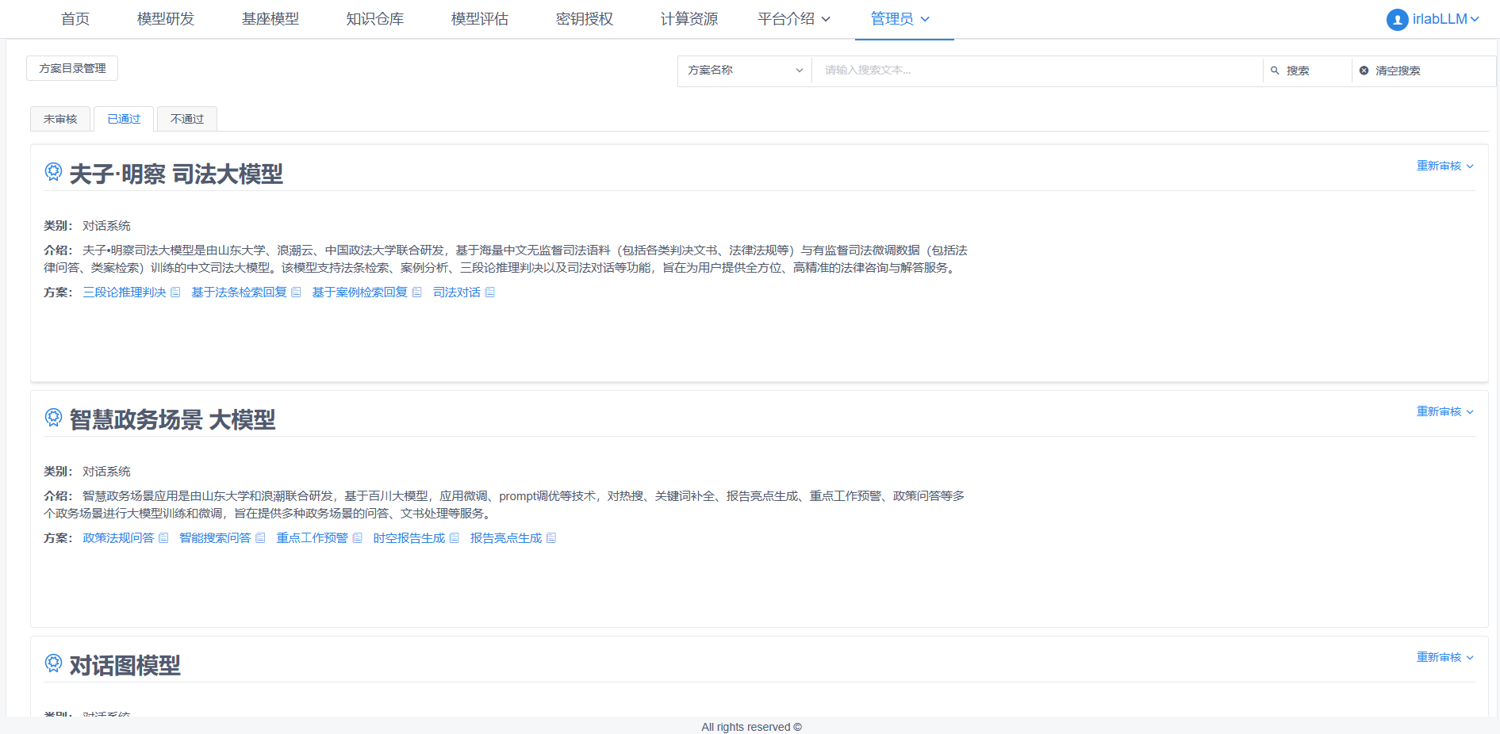1500x734 pixels.
Task: Click document icon after 政策法规问答
Action: coord(163,538)
